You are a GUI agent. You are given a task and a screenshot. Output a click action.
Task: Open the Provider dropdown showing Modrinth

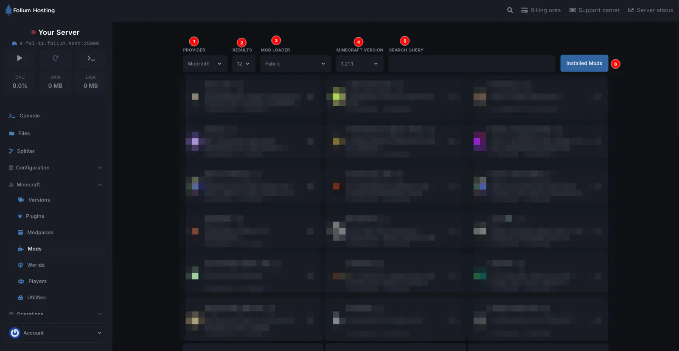tap(205, 64)
